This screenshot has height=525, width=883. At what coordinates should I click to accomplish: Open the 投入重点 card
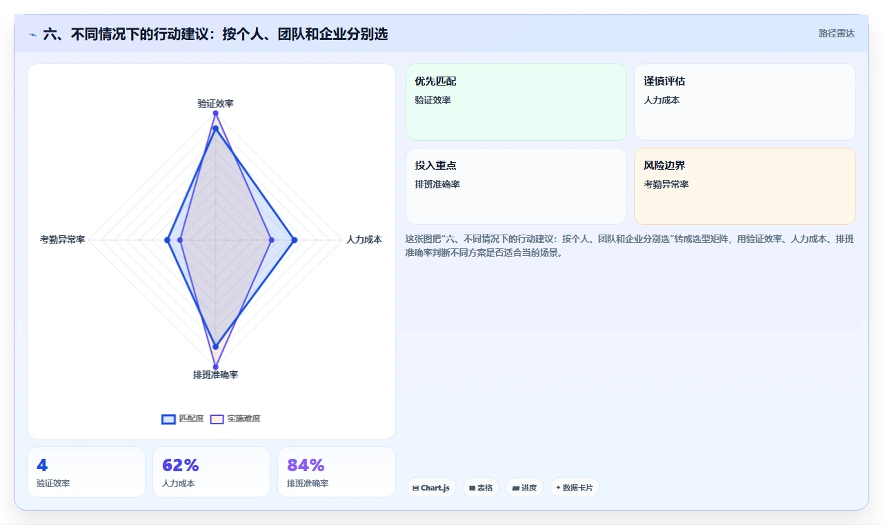click(516, 186)
